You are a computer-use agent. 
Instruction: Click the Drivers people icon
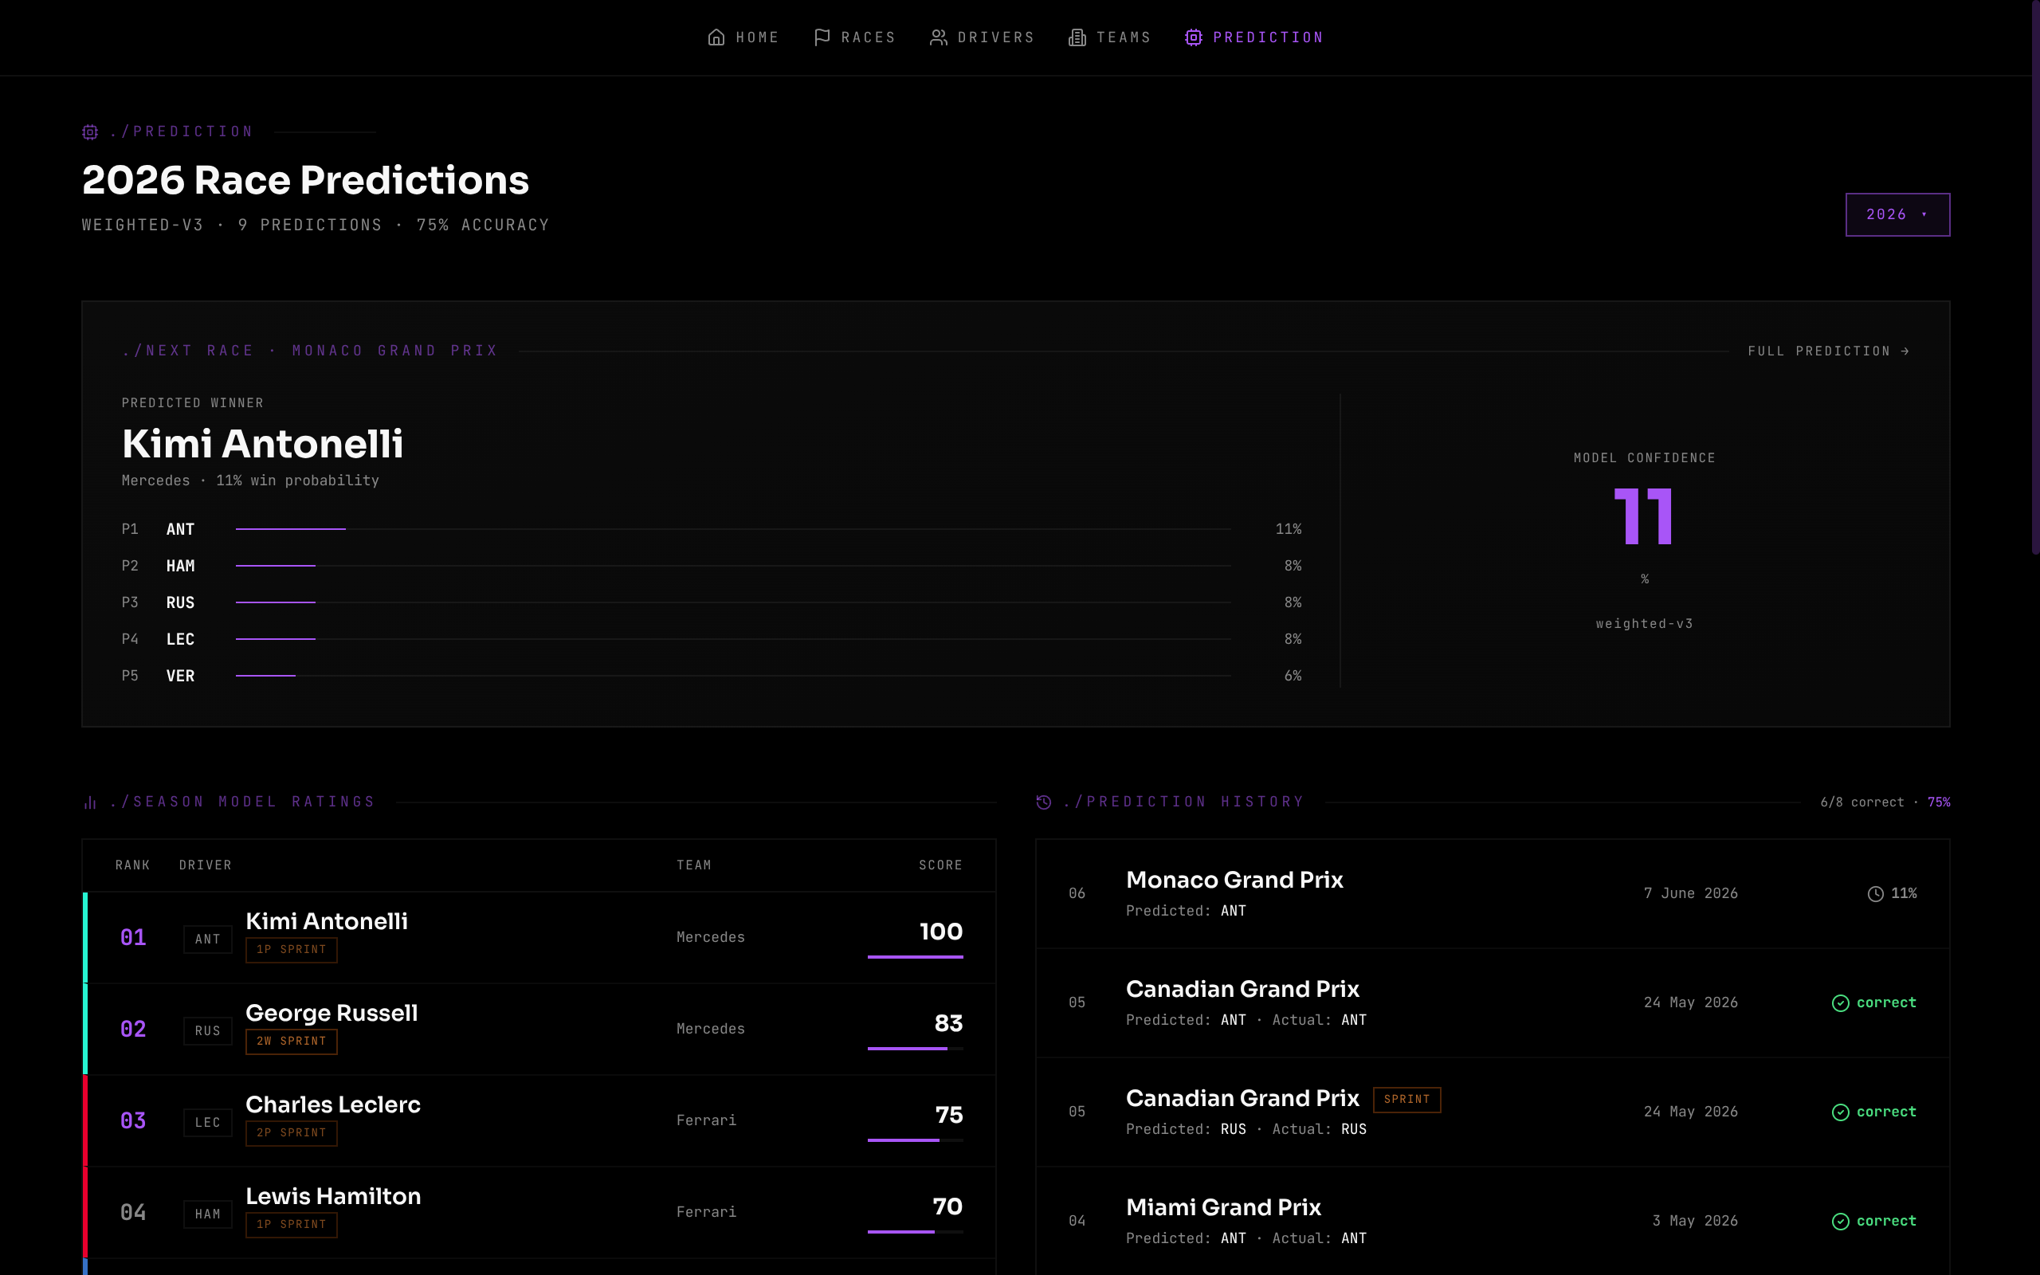[938, 37]
